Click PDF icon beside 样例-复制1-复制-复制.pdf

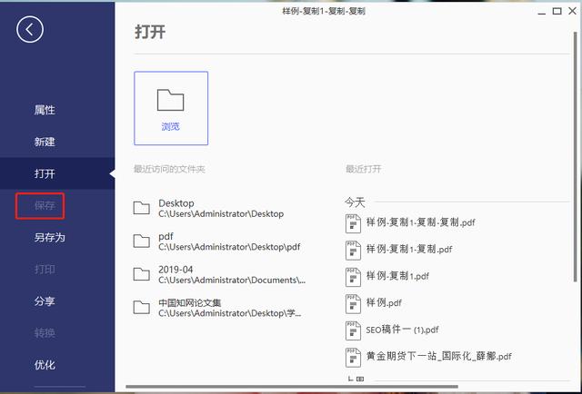(353, 223)
